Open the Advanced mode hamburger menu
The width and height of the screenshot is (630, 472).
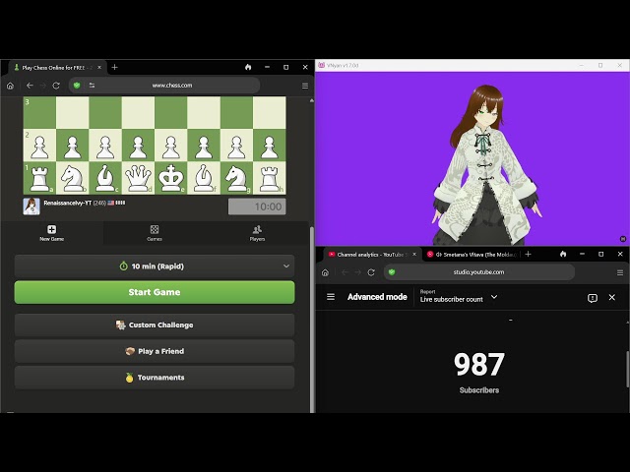(331, 297)
